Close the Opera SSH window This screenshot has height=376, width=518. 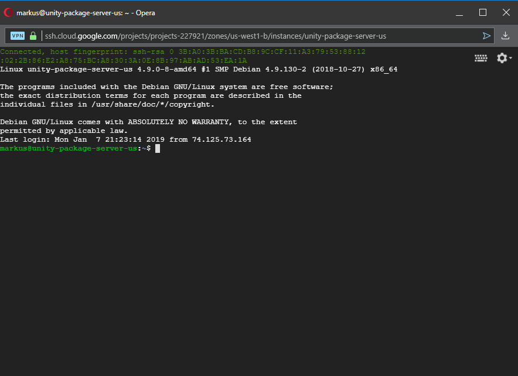[x=506, y=12]
